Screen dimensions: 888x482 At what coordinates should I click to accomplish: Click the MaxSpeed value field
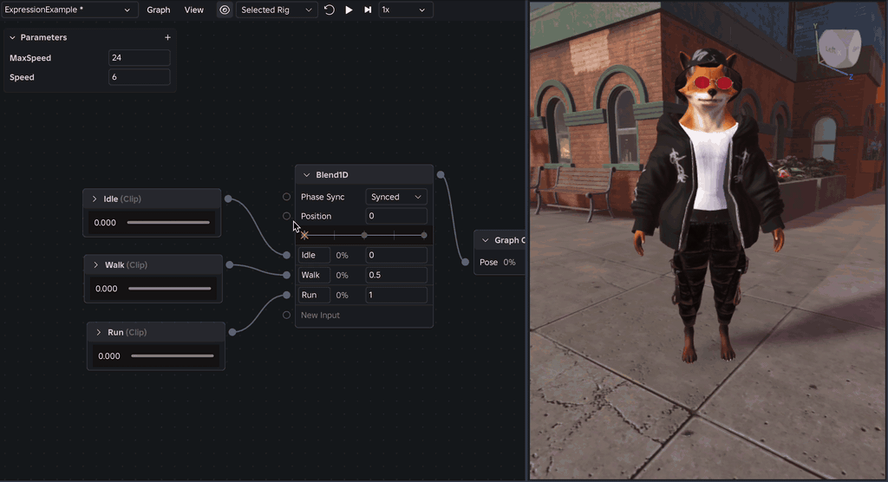140,58
